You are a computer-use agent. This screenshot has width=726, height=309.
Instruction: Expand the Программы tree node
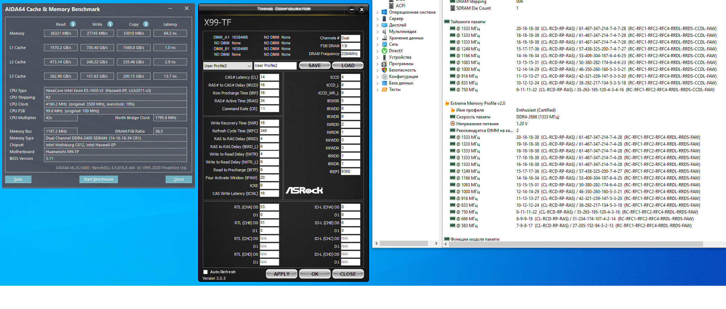(378, 64)
